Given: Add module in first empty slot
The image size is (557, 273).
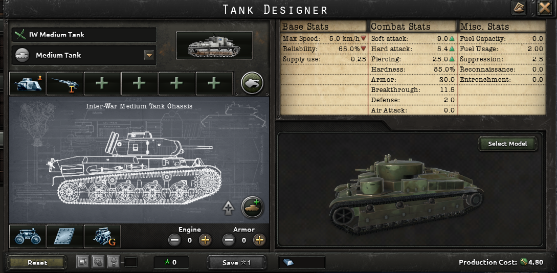Looking at the screenshot, I should 102,83.
